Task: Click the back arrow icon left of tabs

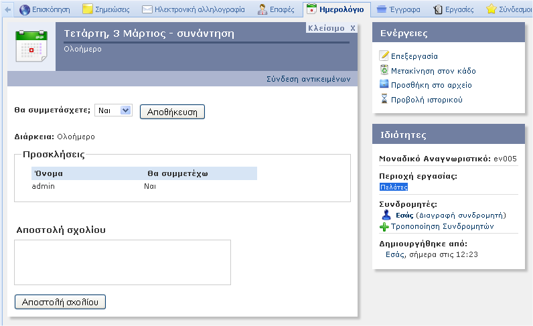Action: [7, 9]
